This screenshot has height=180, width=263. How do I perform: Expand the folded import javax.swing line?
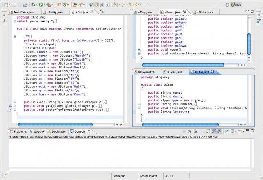[15, 21]
